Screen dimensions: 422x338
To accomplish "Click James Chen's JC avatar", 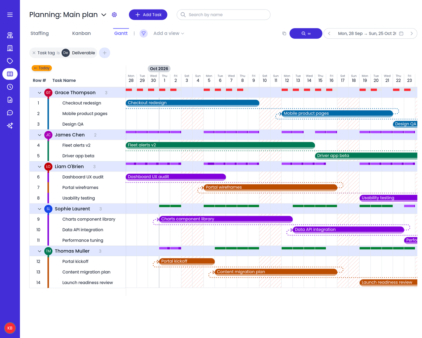I will point(48,135).
